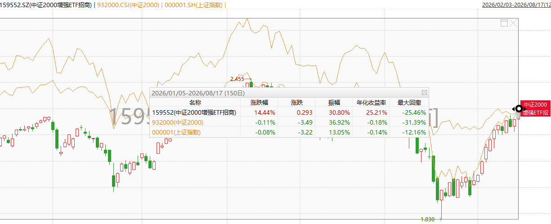
Task: Click the 最大回撤 column header
Action: (409, 103)
